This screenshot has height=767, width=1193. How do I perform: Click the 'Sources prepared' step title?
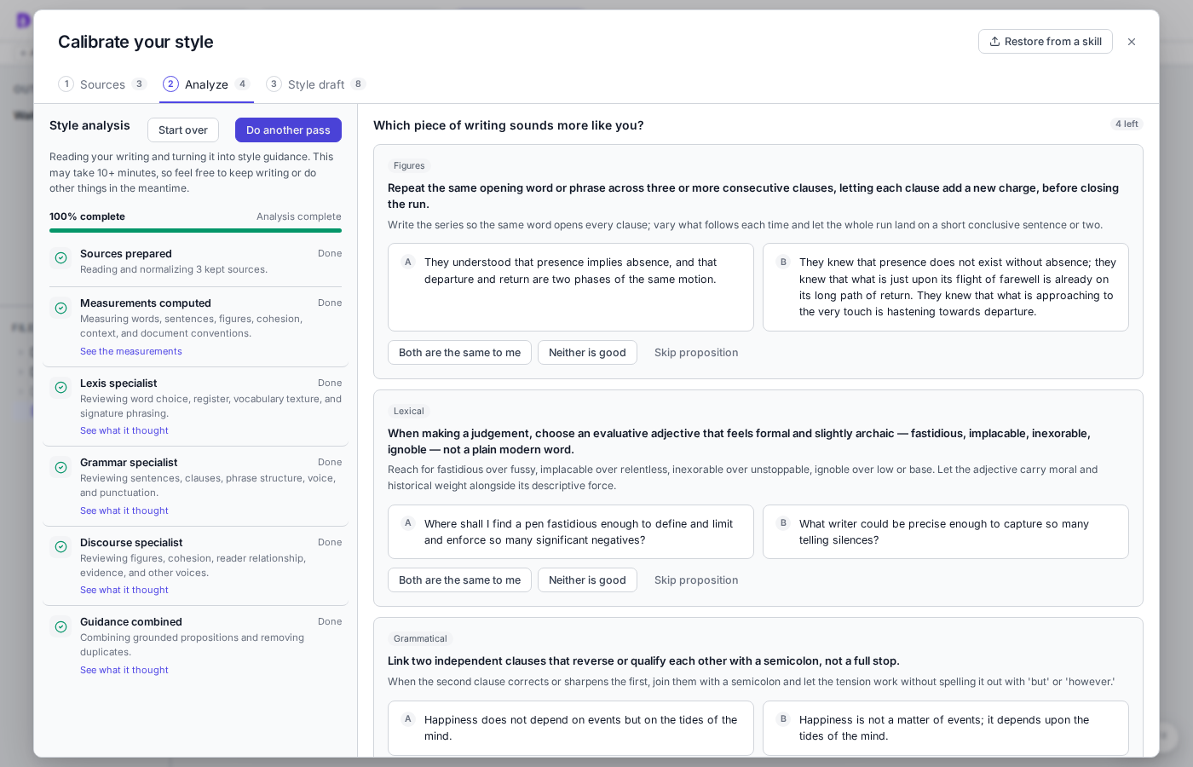pyautogui.click(x=126, y=254)
